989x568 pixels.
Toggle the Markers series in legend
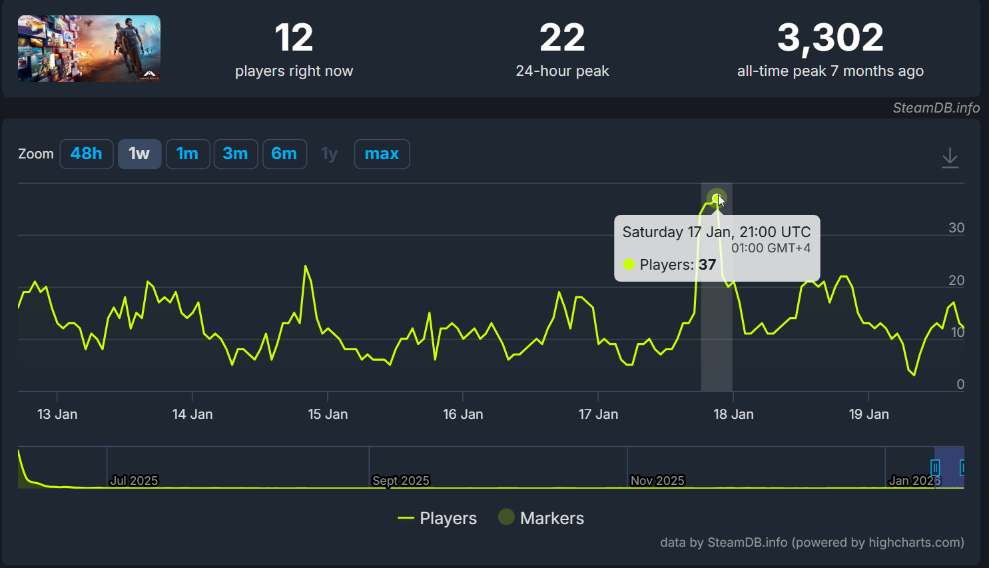541,518
